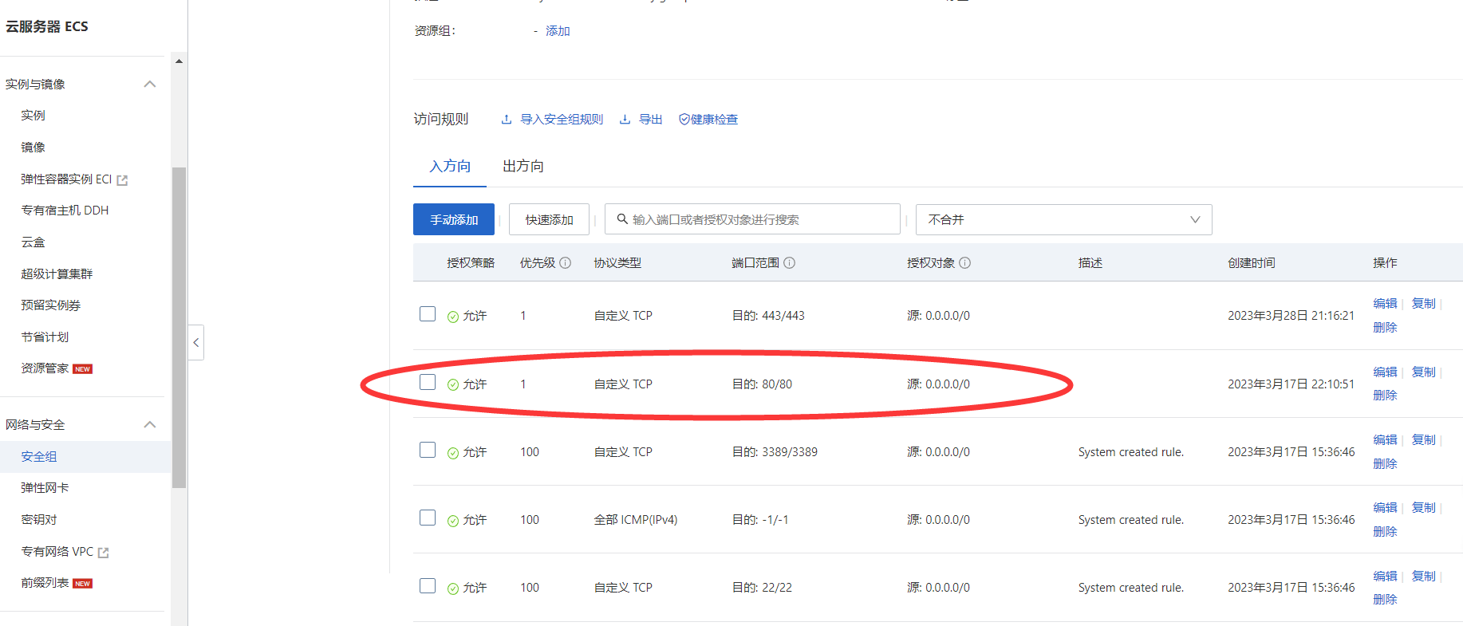The width and height of the screenshot is (1463, 626).
Task: Collapse the 实例与镜像 section
Action: point(149,84)
